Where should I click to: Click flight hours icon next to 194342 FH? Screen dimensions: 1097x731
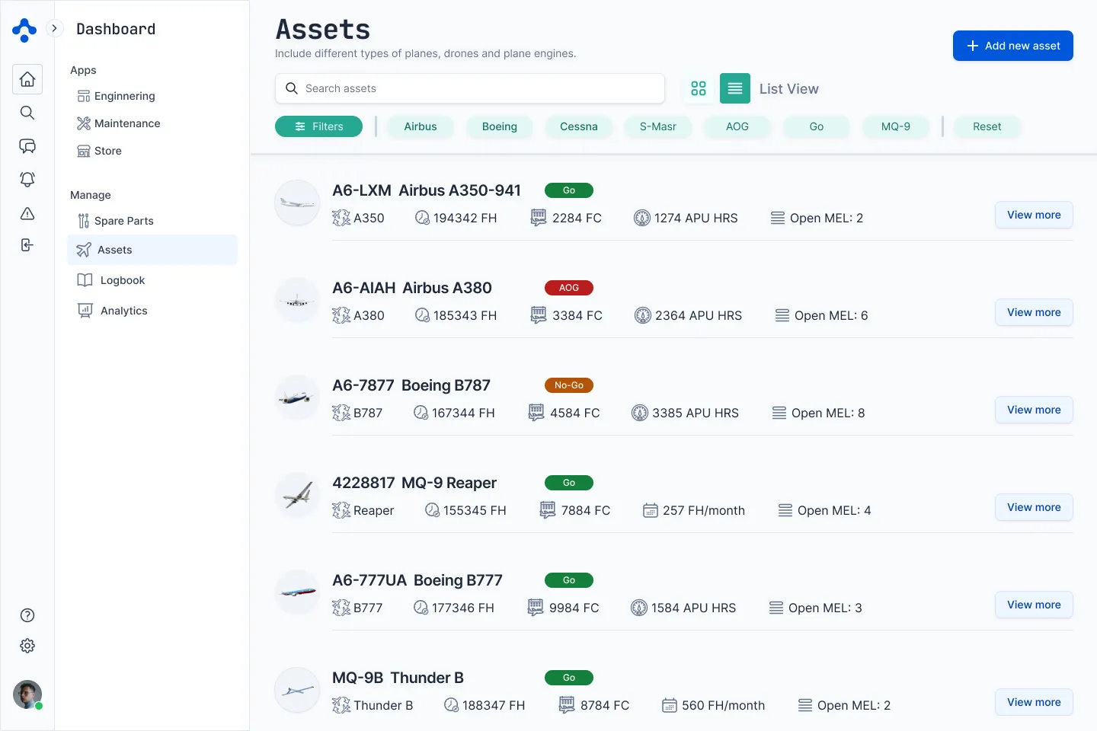click(x=422, y=218)
